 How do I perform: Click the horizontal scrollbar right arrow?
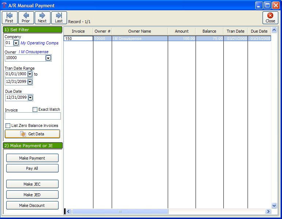(x=268, y=211)
